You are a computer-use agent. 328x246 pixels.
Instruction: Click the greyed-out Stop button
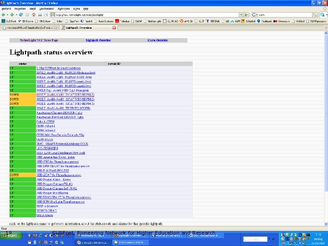(x=27, y=15)
